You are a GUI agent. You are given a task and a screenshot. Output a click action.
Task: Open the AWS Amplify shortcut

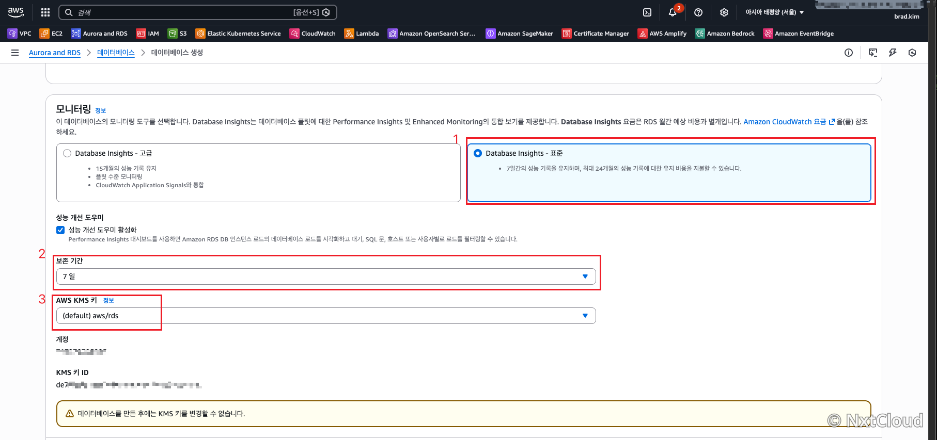point(662,34)
